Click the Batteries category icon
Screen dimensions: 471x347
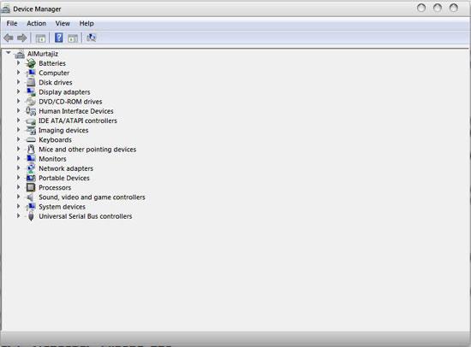point(31,63)
